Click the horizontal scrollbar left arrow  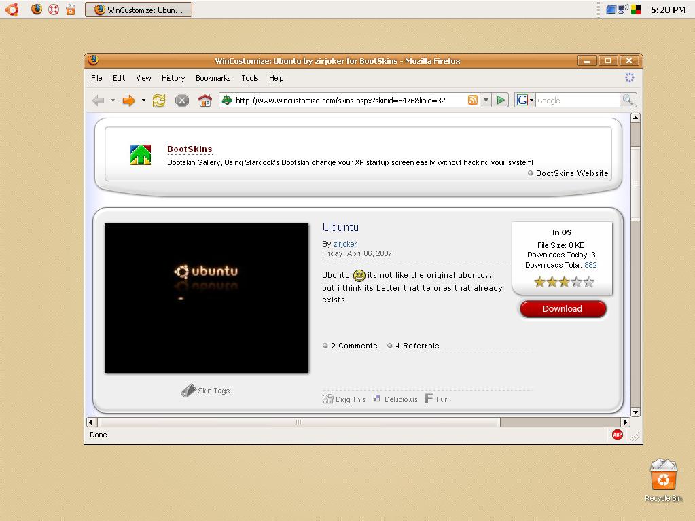91,423
